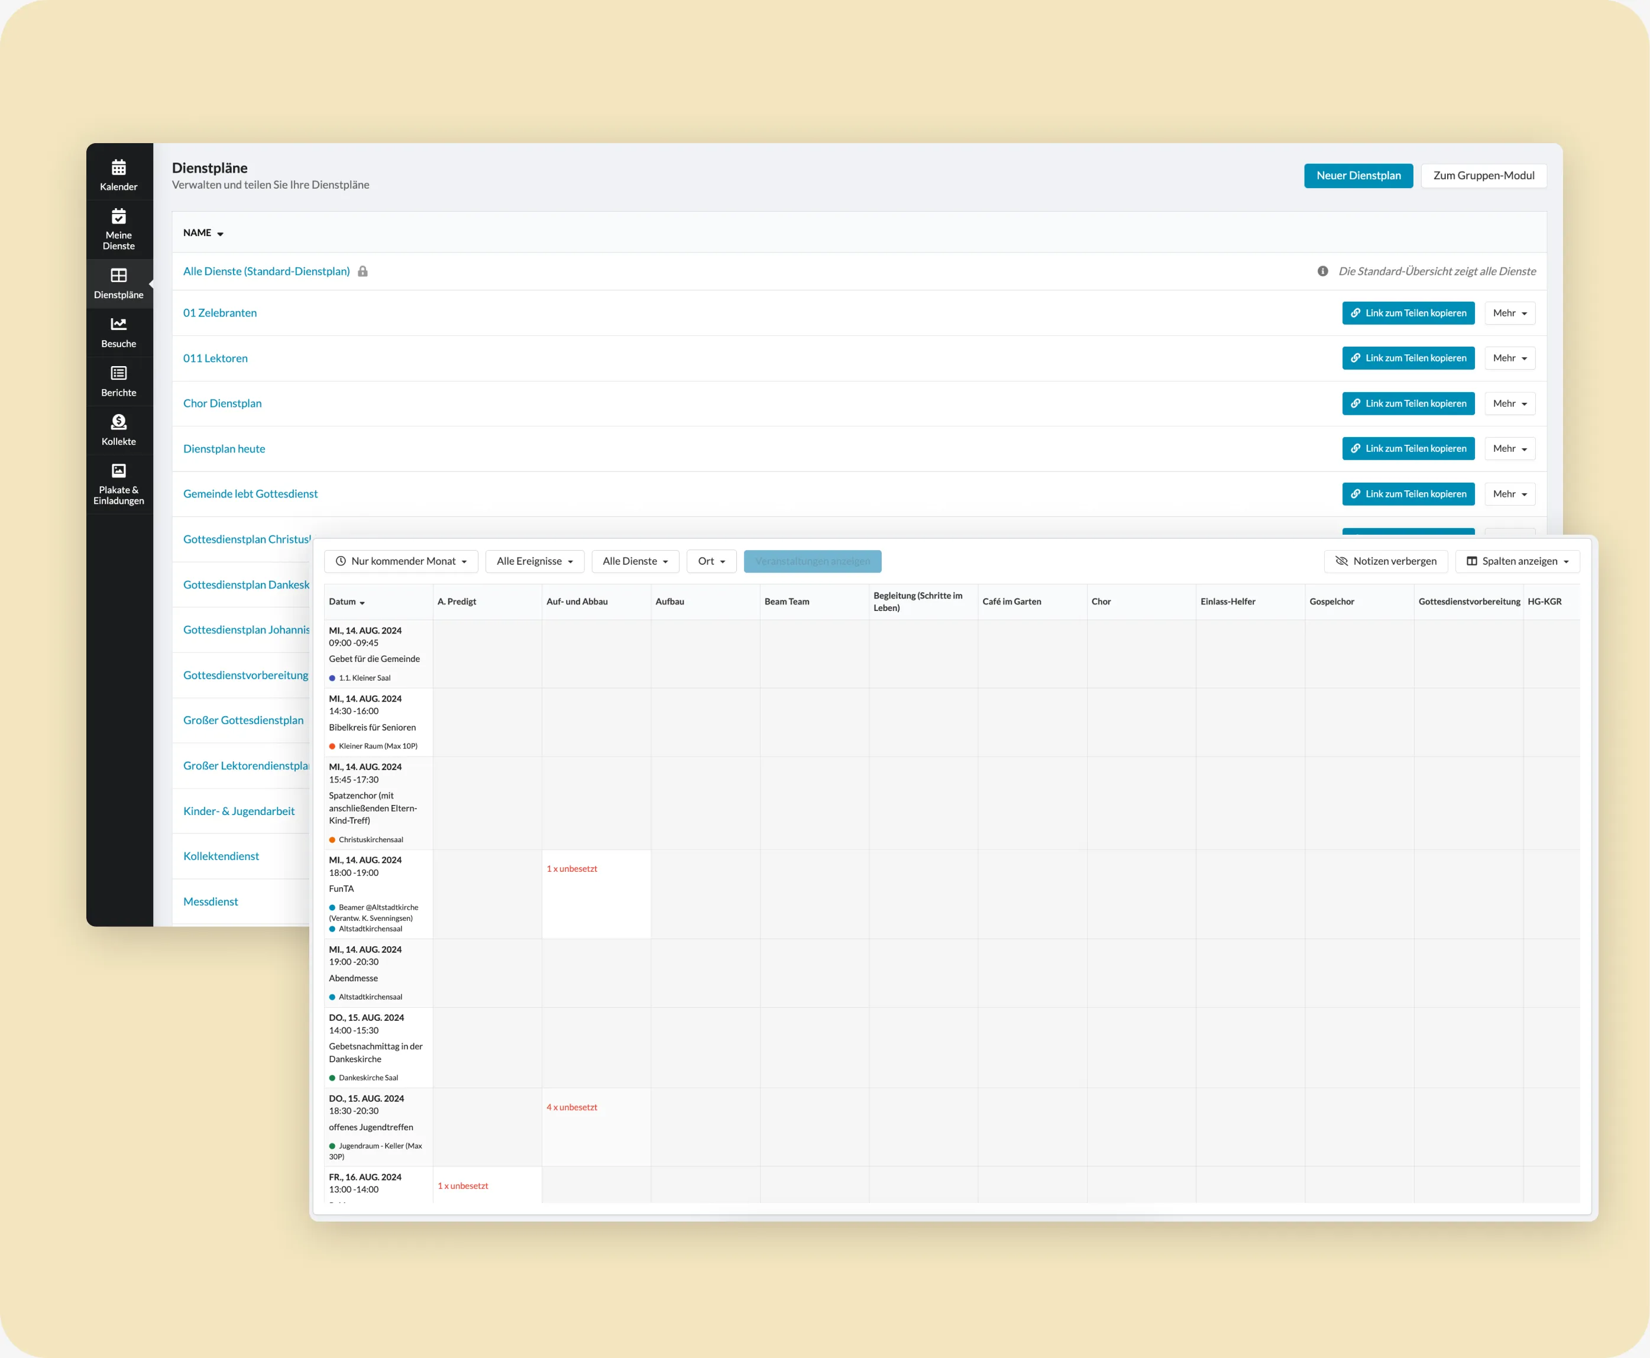Expand the Alle Ereignisse filter

point(535,561)
